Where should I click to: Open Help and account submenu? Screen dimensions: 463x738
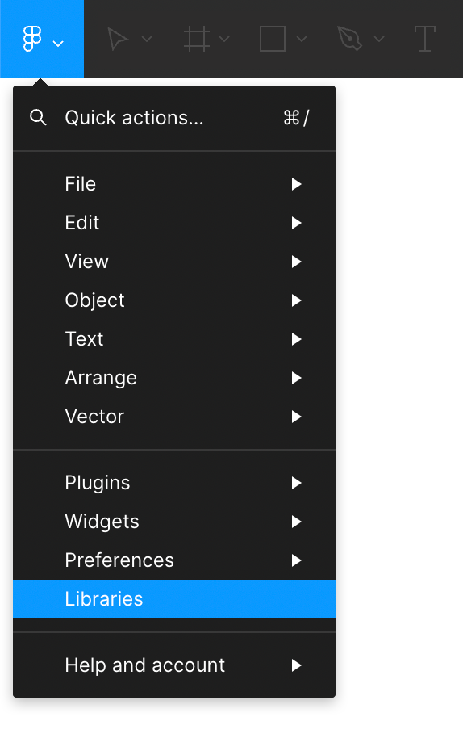(174, 665)
